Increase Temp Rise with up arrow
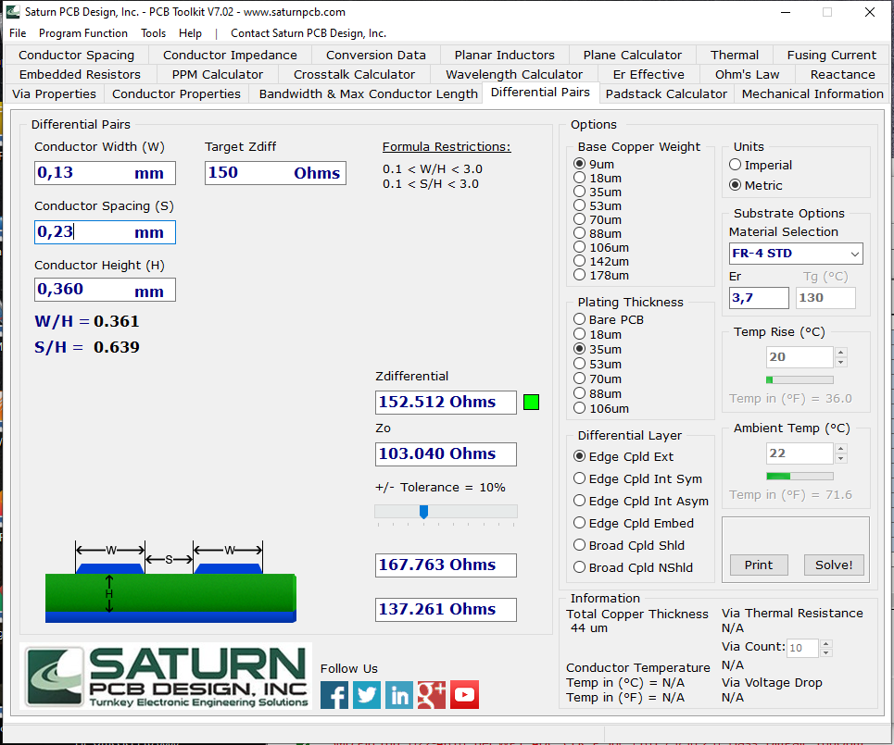The width and height of the screenshot is (894, 745). pos(840,353)
